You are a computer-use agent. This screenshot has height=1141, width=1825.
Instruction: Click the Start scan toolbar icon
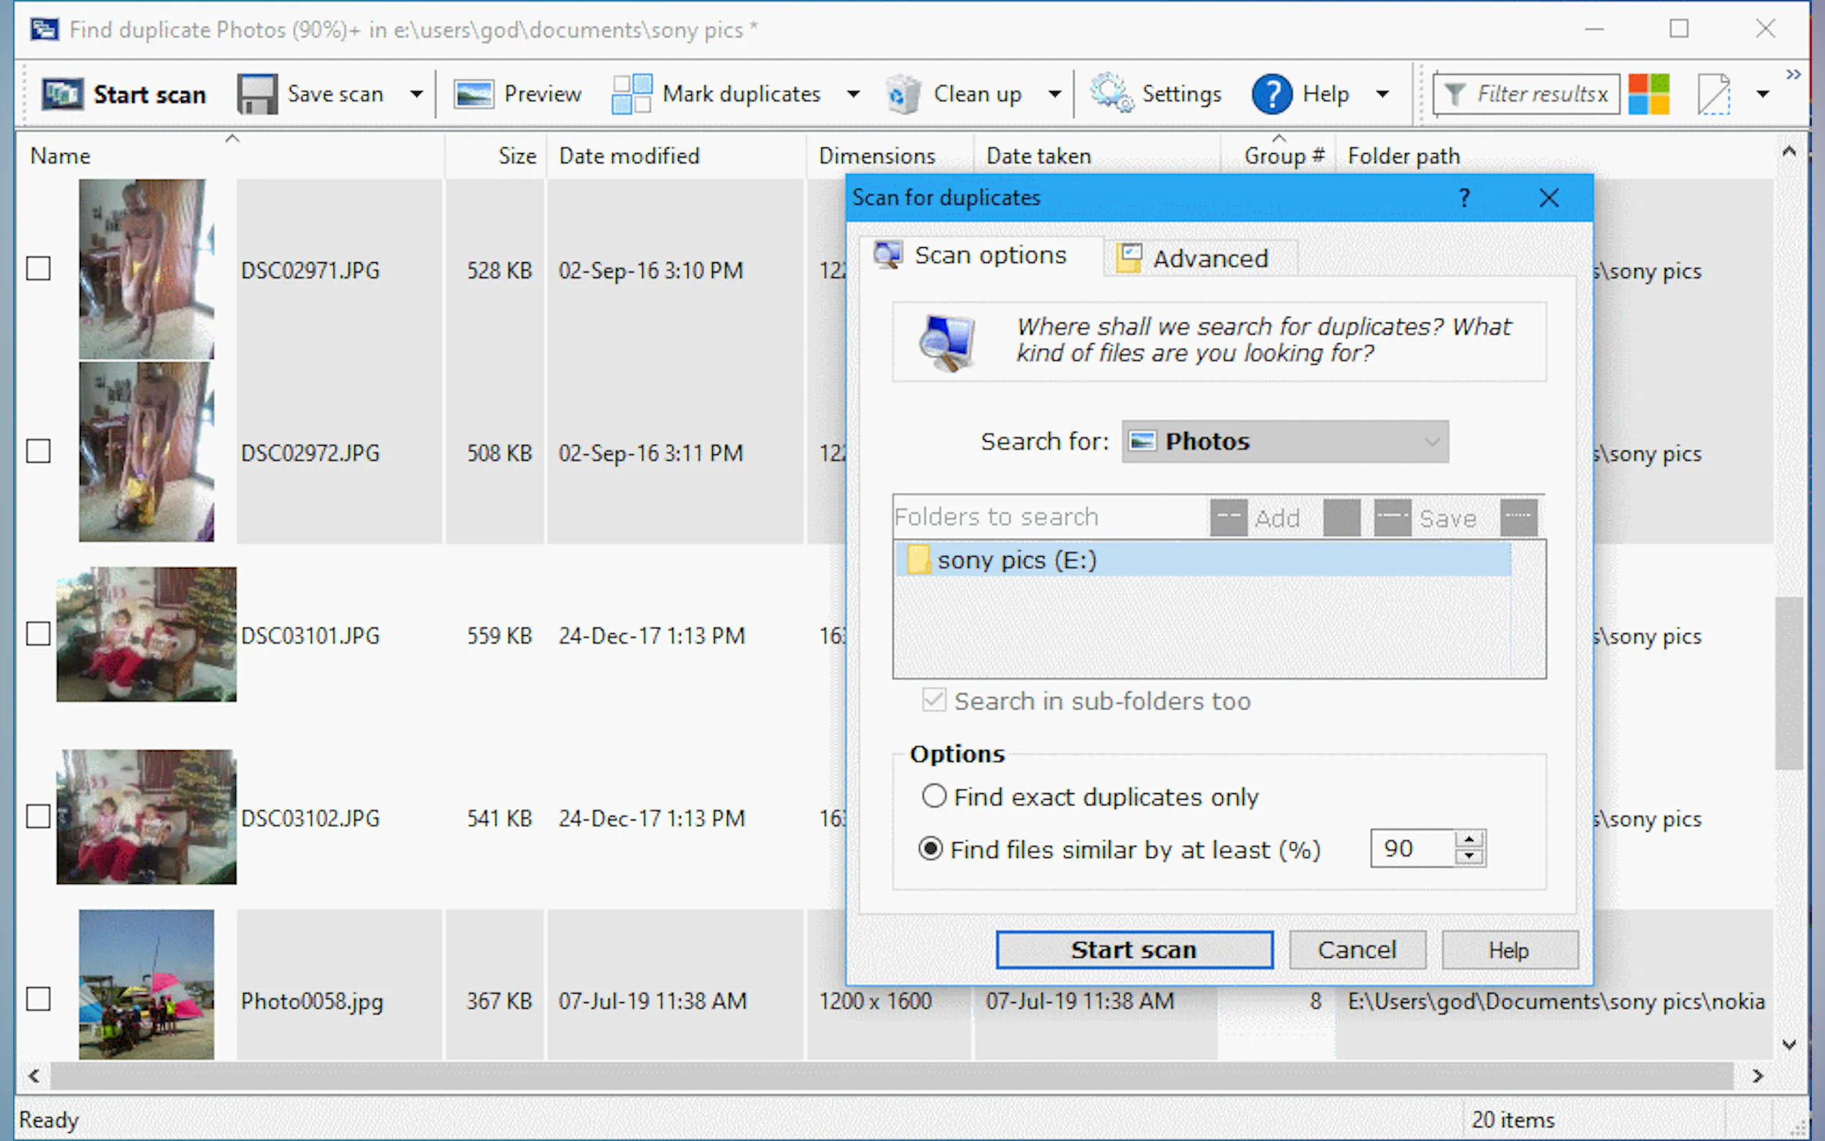[x=62, y=94]
